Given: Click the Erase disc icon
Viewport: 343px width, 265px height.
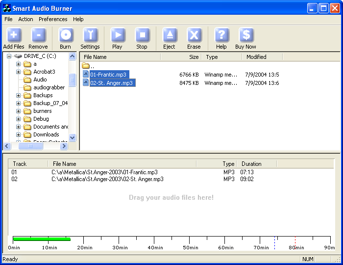Looking at the screenshot, I should [194, 35].
